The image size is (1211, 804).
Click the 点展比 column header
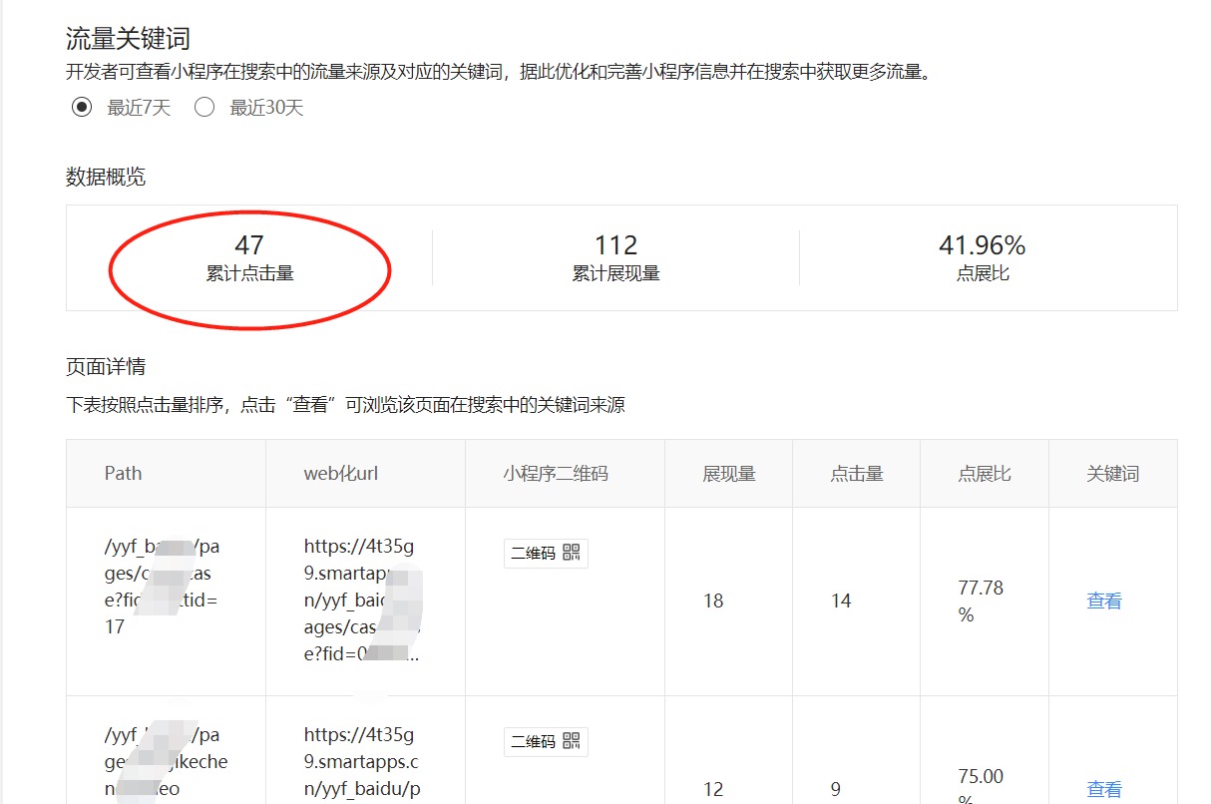(985, 473)
